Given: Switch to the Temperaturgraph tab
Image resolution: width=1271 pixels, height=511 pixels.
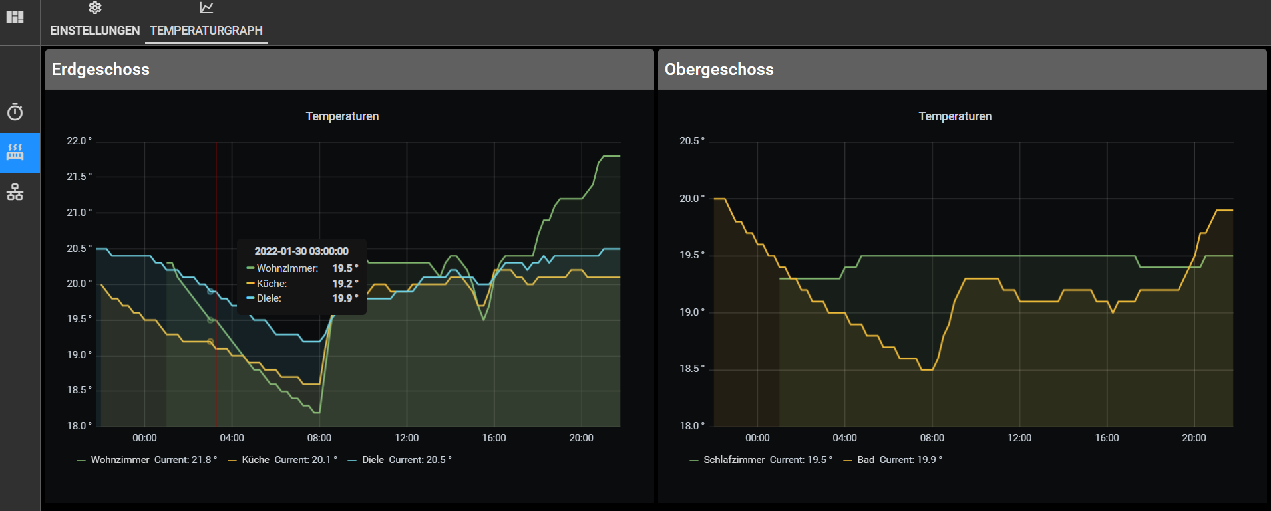Looking at the screenshot, I should coord(206,31).
